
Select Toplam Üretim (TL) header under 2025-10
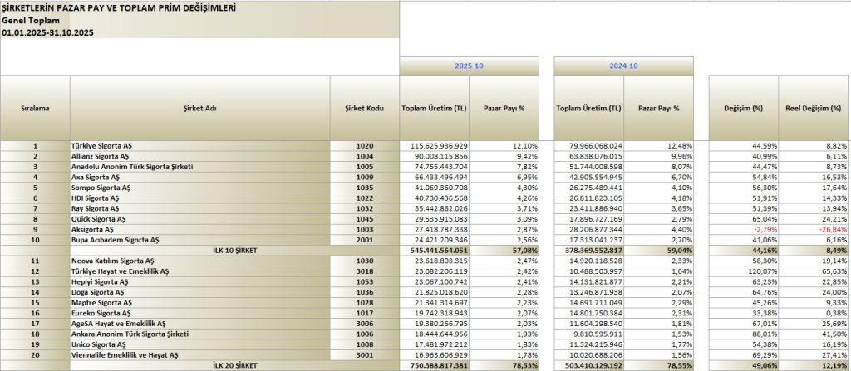coord(434,108)
